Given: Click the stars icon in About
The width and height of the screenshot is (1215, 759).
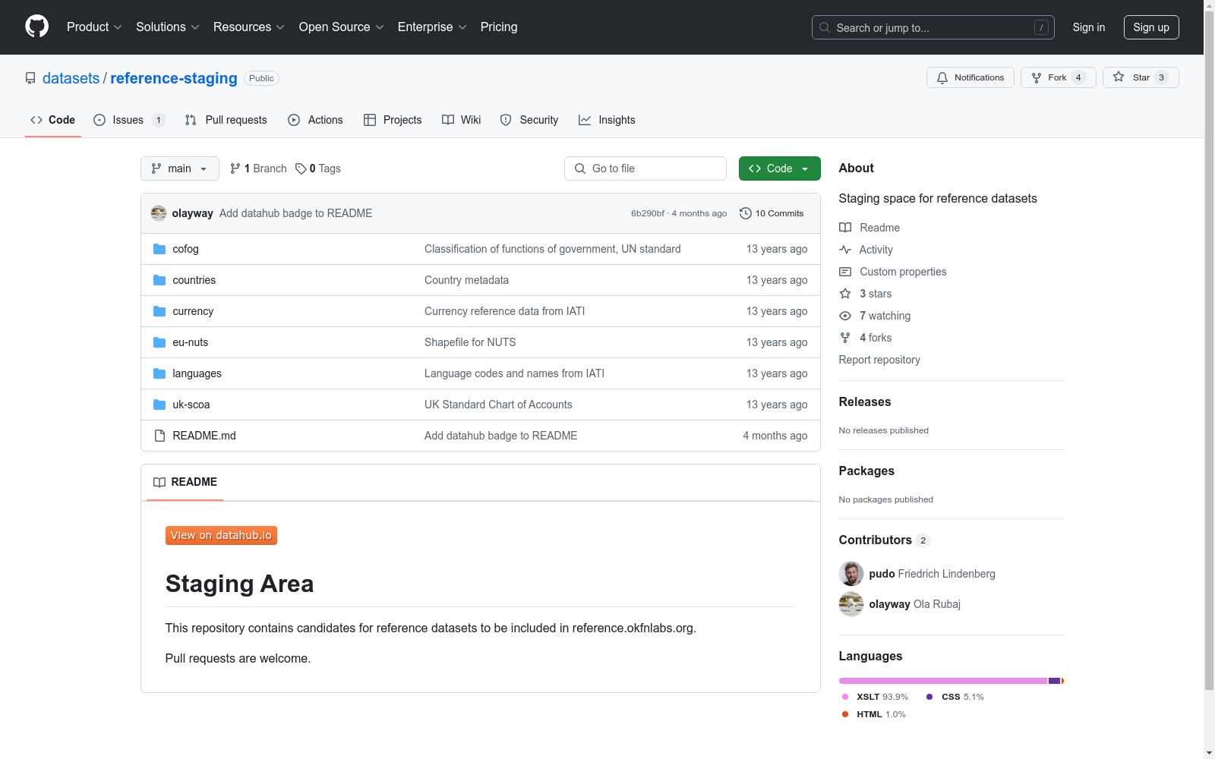Looking at the screenshot, I should tap(845, 294).
